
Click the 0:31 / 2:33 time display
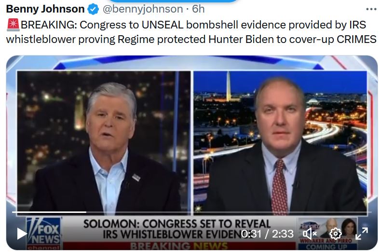(x=267, y=234)
